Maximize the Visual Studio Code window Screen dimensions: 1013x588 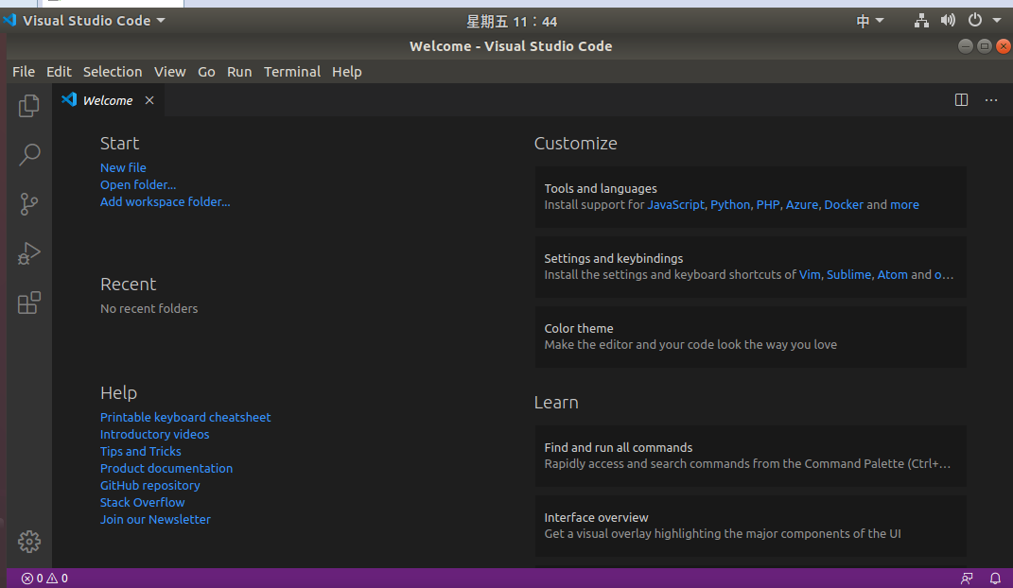tap(984, 45)
